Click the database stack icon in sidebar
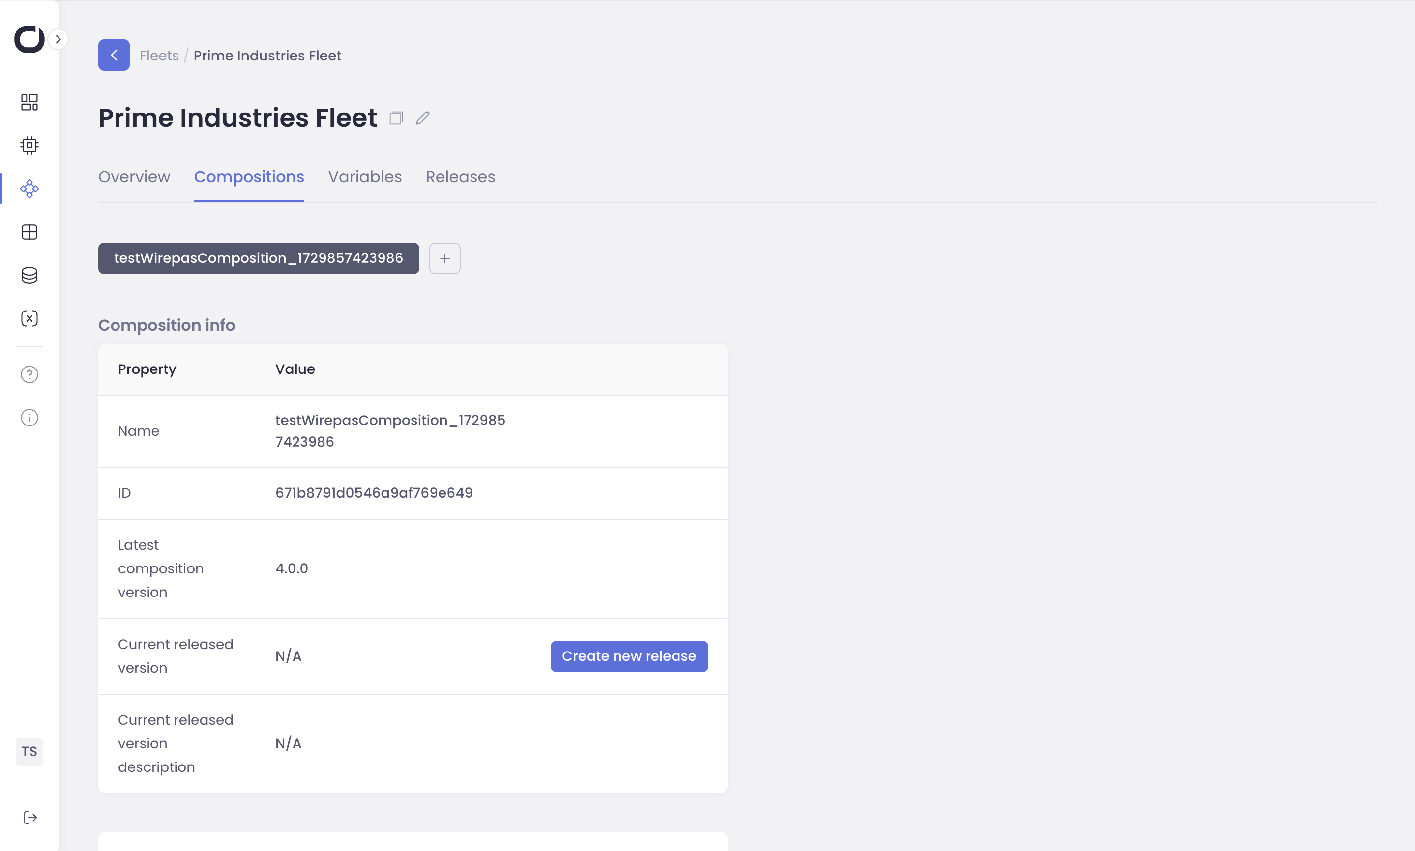 tap(29, 275)
